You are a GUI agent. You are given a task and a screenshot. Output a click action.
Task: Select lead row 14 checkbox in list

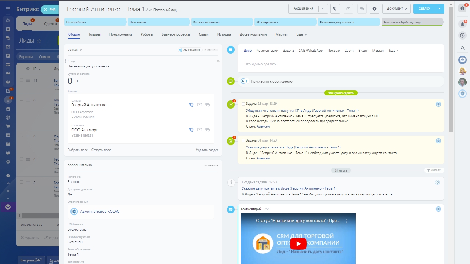(22, 80)
